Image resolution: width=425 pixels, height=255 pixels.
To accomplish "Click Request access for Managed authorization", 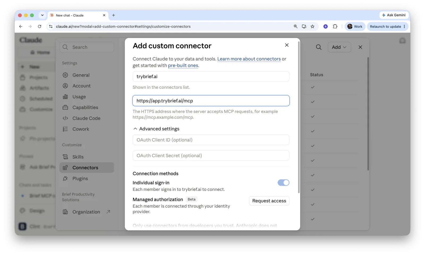I will [x=269, y=201].
